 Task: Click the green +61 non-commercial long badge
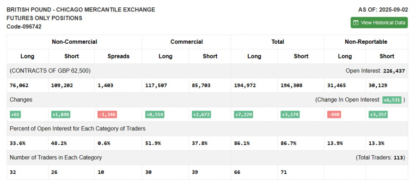(15, 115)
